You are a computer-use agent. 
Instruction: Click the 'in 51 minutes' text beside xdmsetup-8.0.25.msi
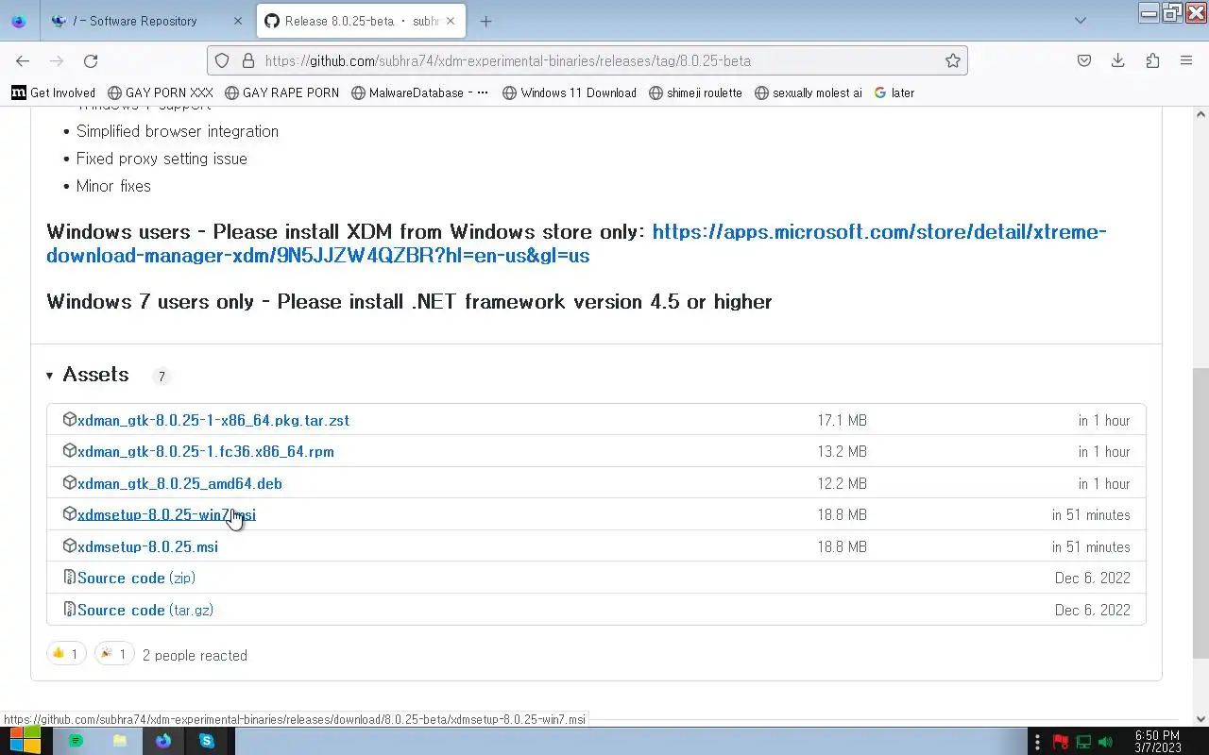point(1091,546)
